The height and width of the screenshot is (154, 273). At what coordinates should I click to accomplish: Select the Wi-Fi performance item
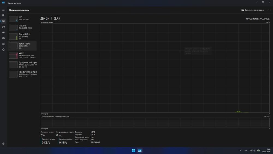[x=22, y=55]
